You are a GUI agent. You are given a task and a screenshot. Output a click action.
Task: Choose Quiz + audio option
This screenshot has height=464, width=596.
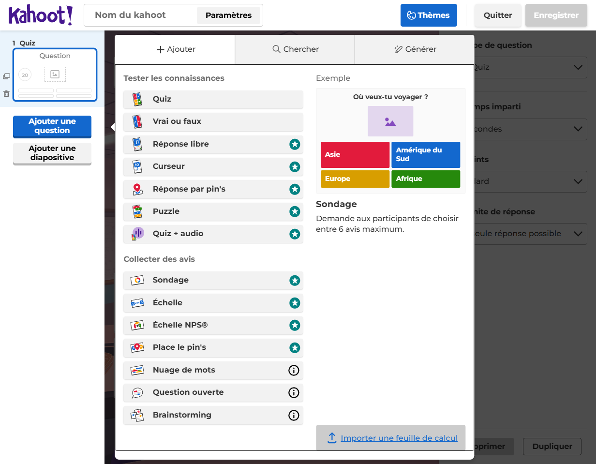pyautogui.click(x=213, y=234)
